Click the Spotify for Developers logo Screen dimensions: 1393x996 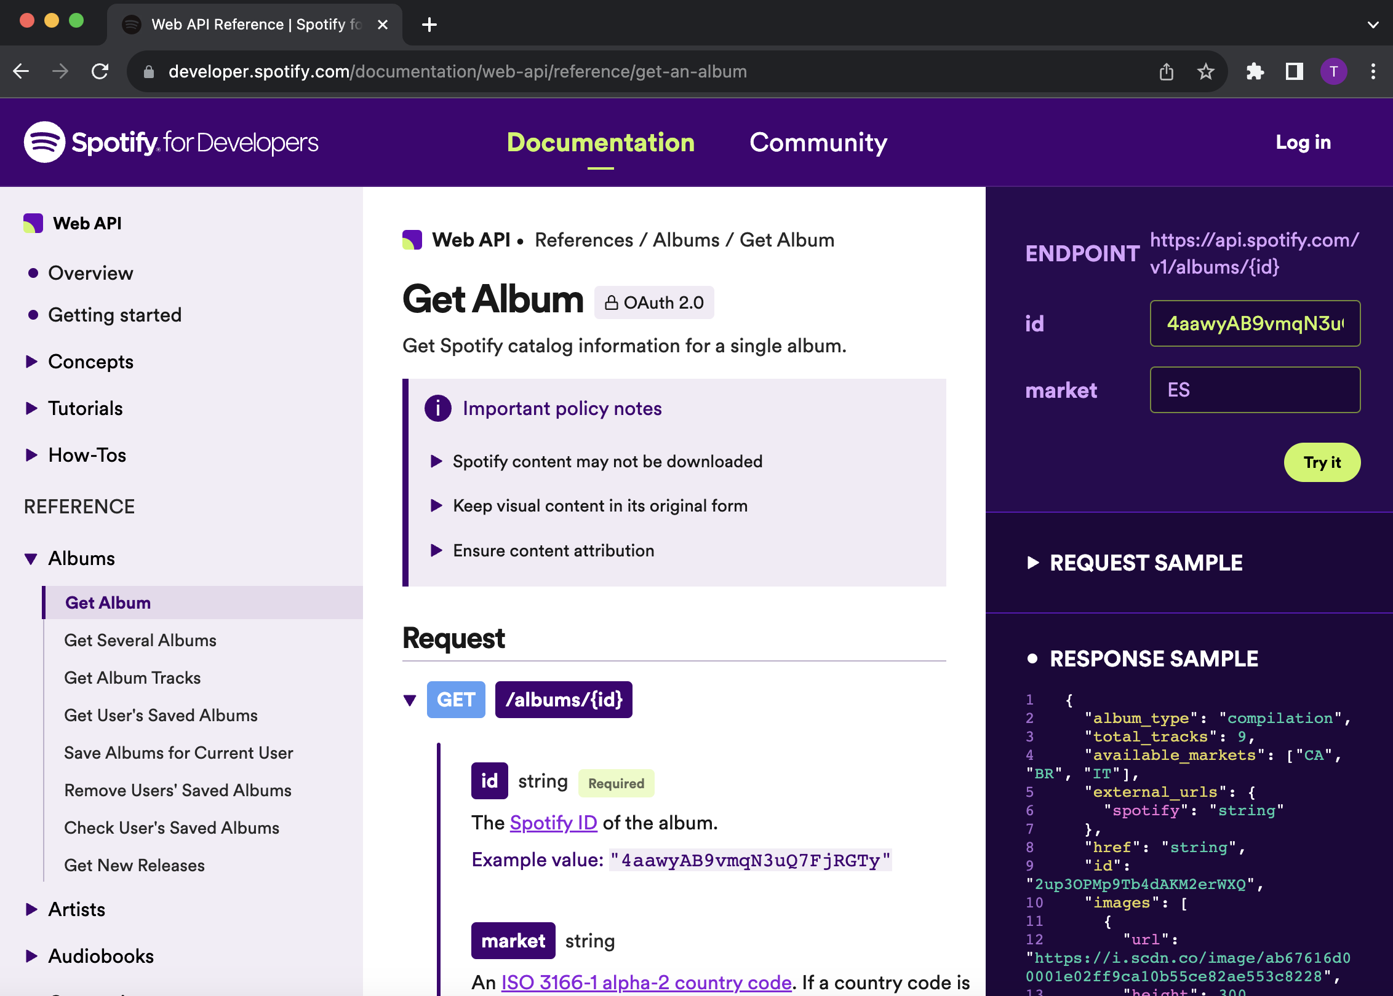[170, 142]
